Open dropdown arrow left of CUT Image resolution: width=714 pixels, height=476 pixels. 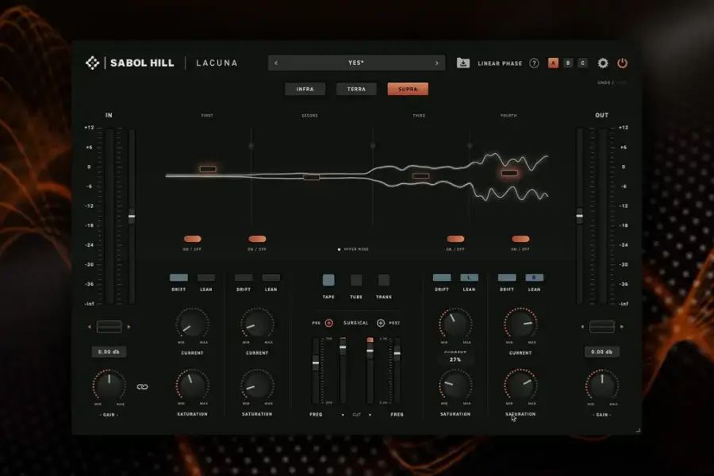click(x=343, y=415)
